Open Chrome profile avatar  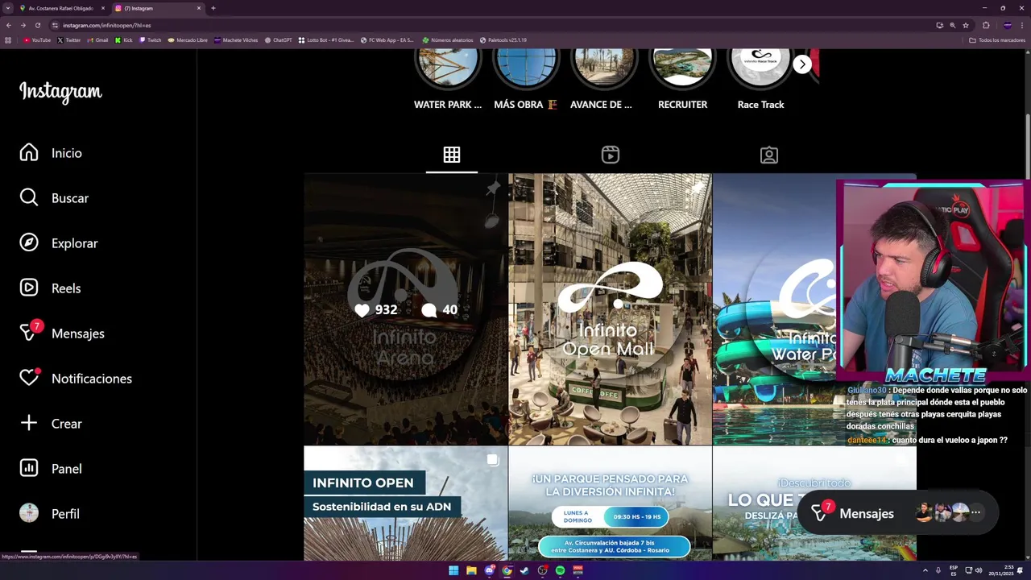coord(1007,25)
